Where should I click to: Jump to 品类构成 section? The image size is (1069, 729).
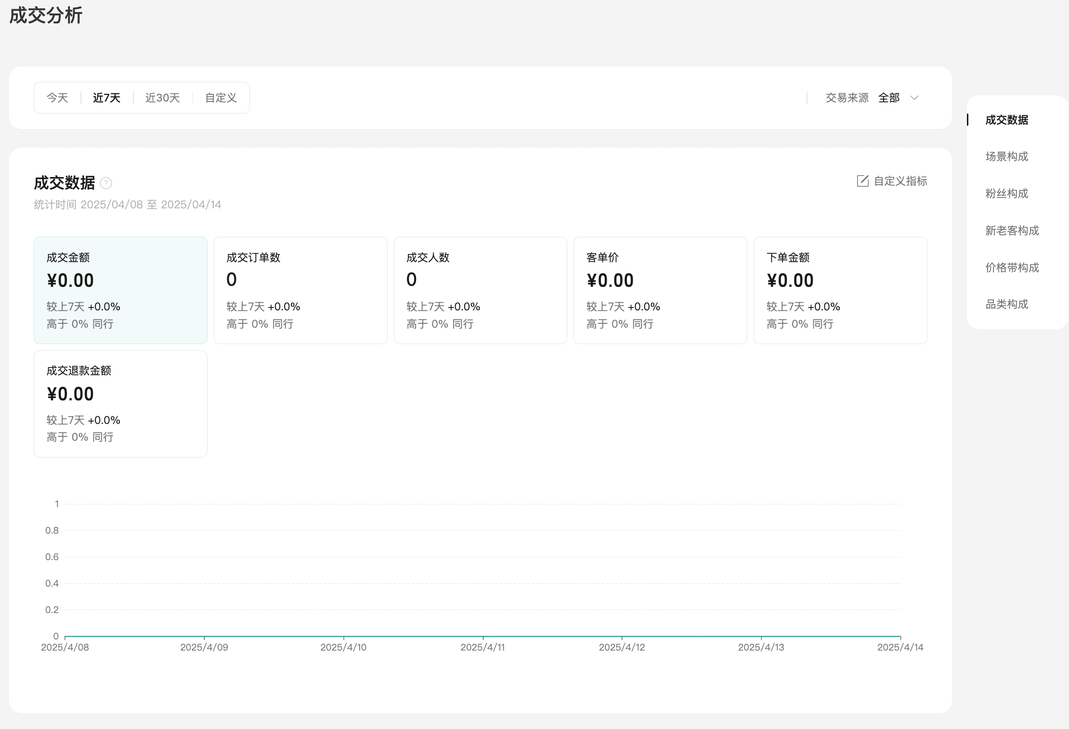1006,304
